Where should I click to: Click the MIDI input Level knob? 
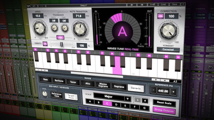click(45, 94)
